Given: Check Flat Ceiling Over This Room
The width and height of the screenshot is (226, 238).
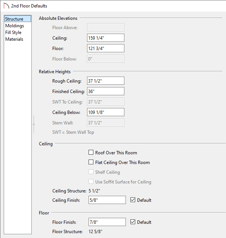Looking at the screenshot, I should (x=91, y=162).
